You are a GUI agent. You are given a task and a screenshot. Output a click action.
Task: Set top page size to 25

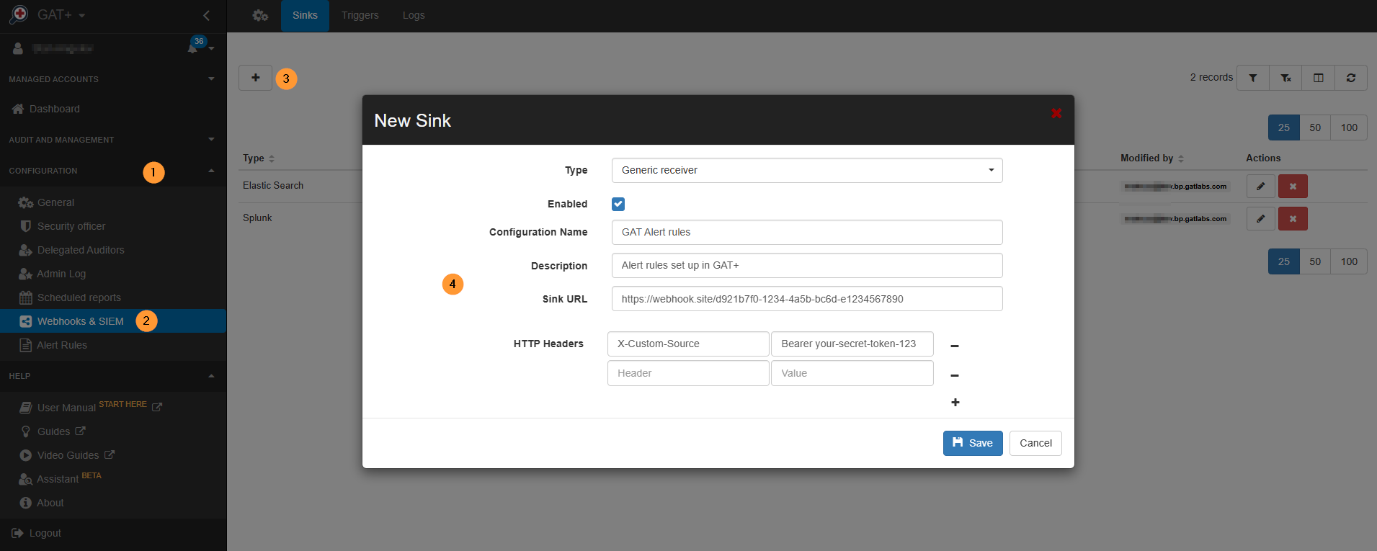pyautogui.click(x=1284, y=127)
